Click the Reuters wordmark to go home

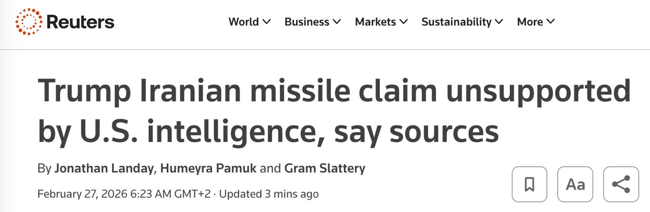[80, 22]
